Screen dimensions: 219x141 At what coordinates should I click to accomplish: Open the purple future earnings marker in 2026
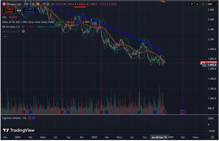tap(182, 112)
